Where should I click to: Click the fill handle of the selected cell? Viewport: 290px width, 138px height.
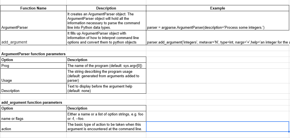coord(289,131)
